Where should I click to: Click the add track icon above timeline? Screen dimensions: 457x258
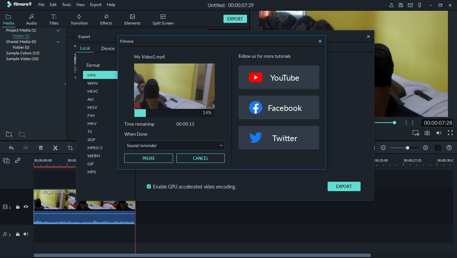[6, 161]
